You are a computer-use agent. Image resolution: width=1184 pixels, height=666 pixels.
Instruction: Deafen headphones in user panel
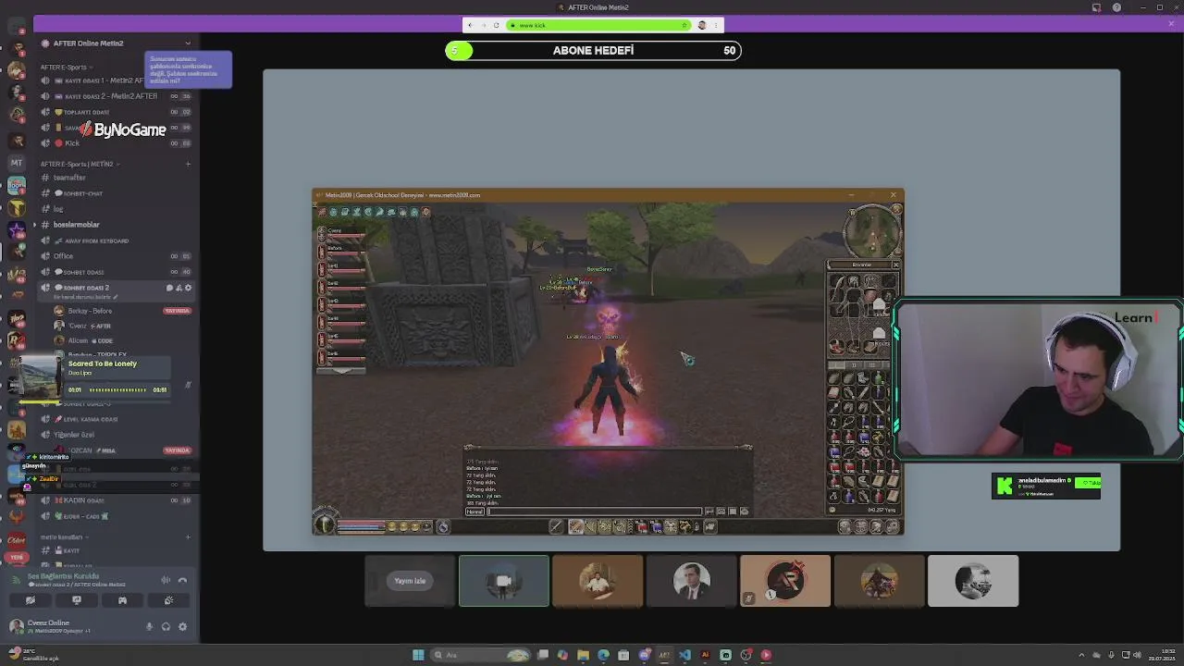(x=166, y=626)
